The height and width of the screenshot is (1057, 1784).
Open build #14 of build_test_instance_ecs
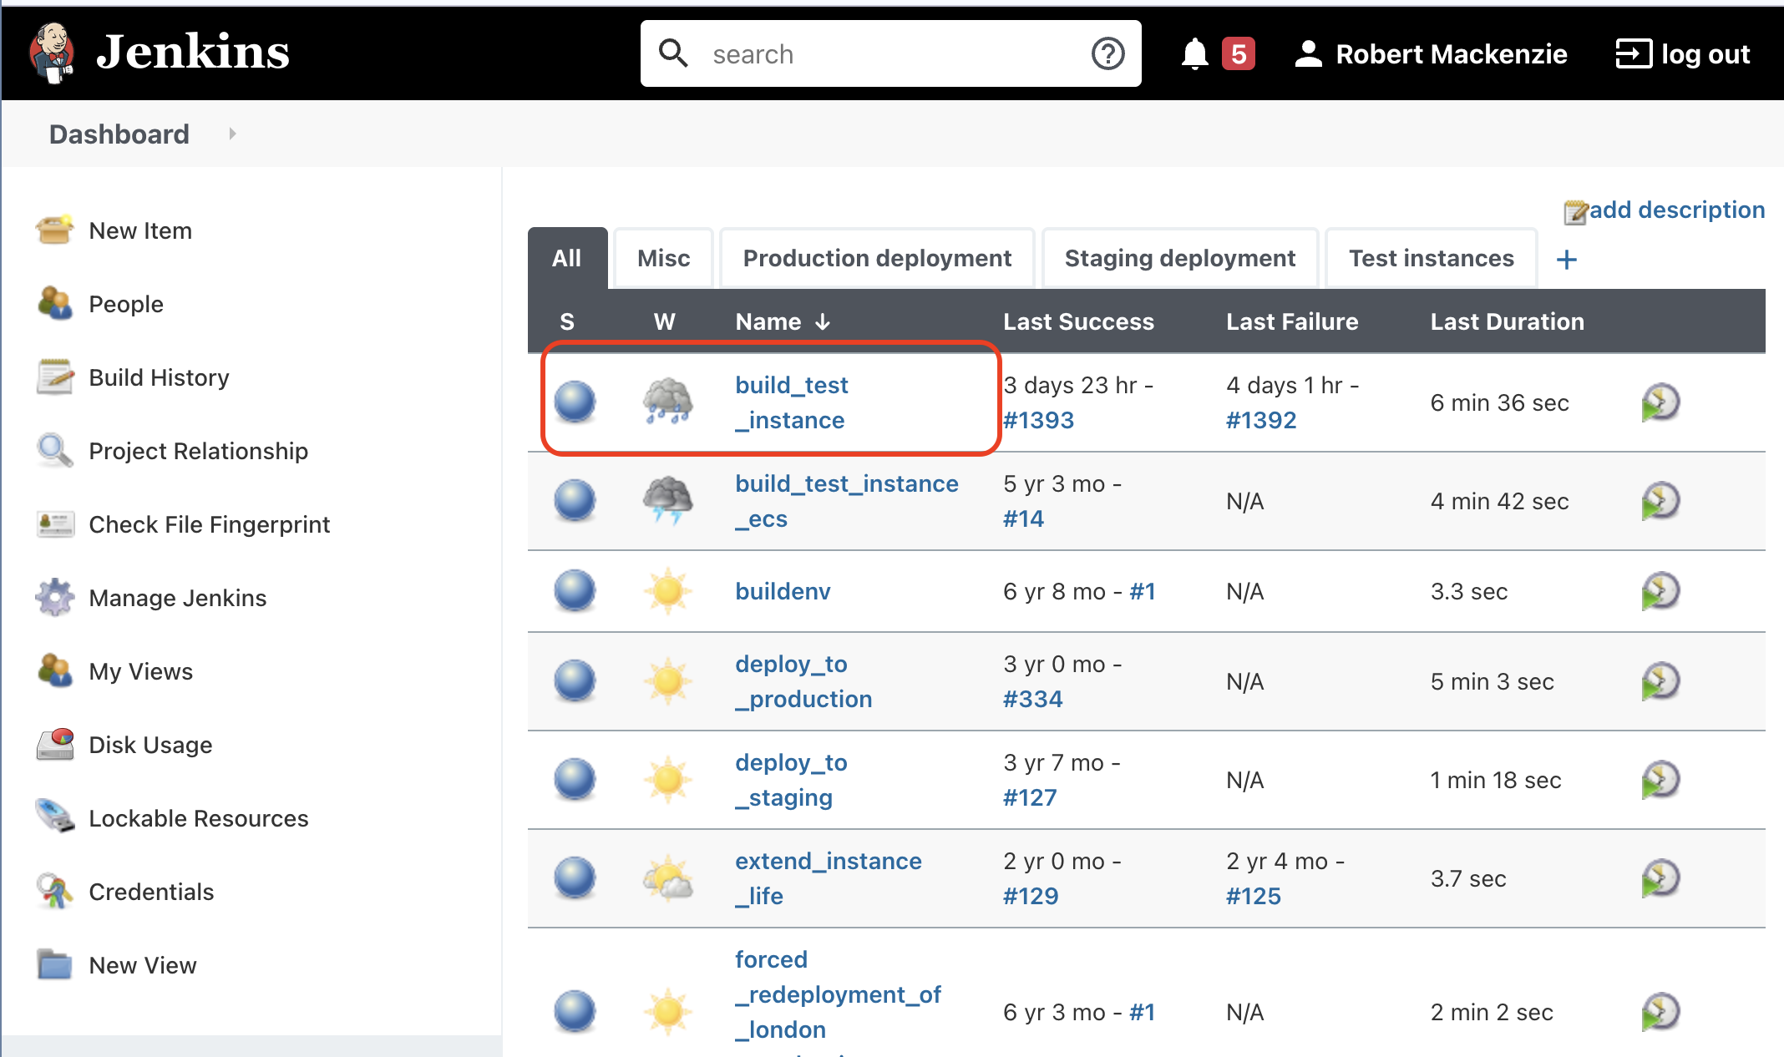coord(1023,518)
